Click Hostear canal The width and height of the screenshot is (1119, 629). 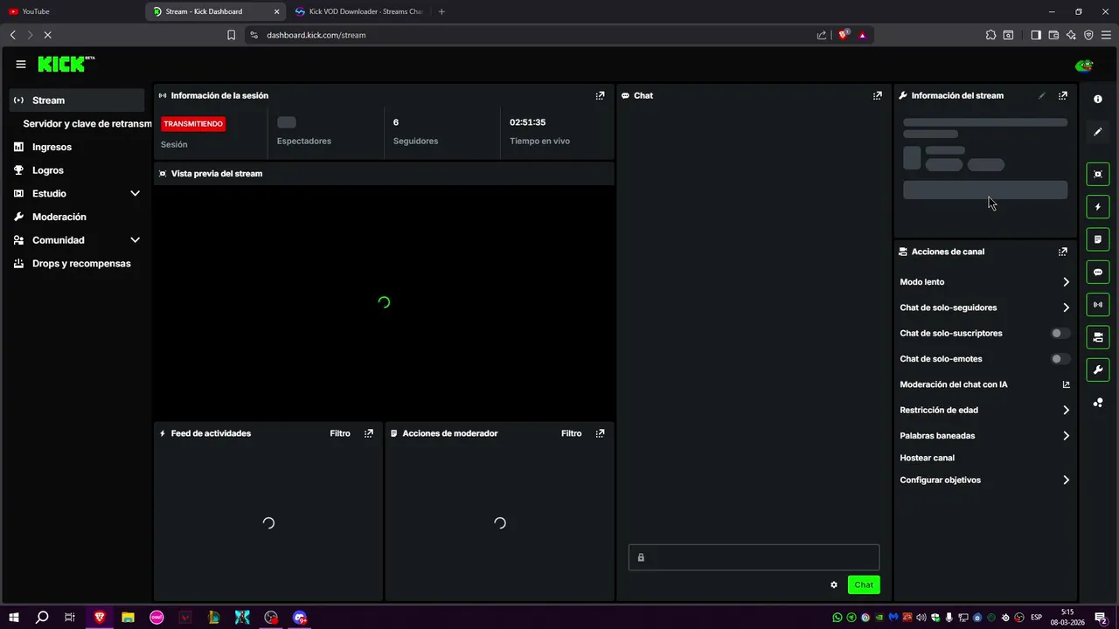coord(927,458)
